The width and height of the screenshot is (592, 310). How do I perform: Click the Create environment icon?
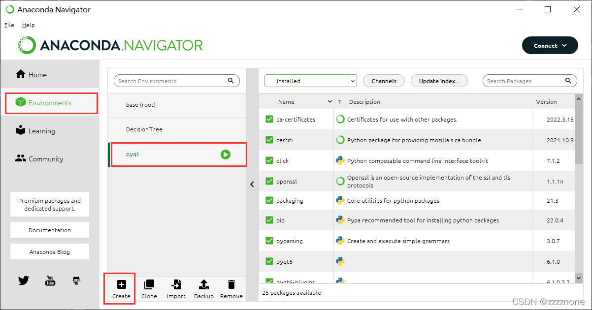121,284
